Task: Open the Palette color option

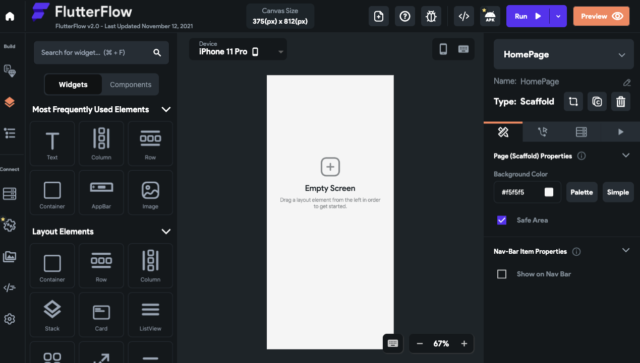Action: [x=582, y=192]
